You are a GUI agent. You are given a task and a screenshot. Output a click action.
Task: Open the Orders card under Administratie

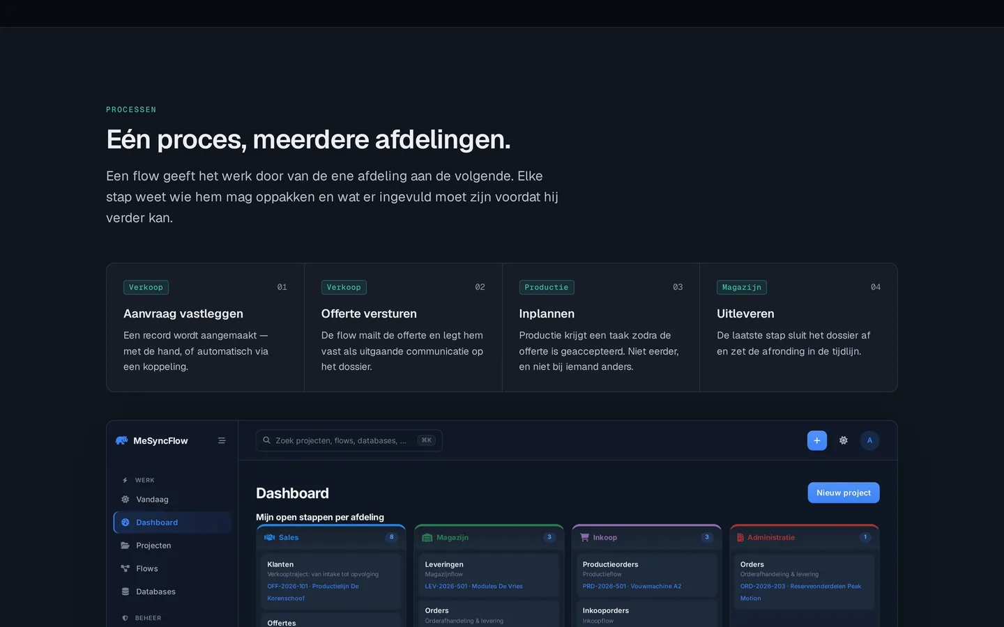tap(805, 581)
